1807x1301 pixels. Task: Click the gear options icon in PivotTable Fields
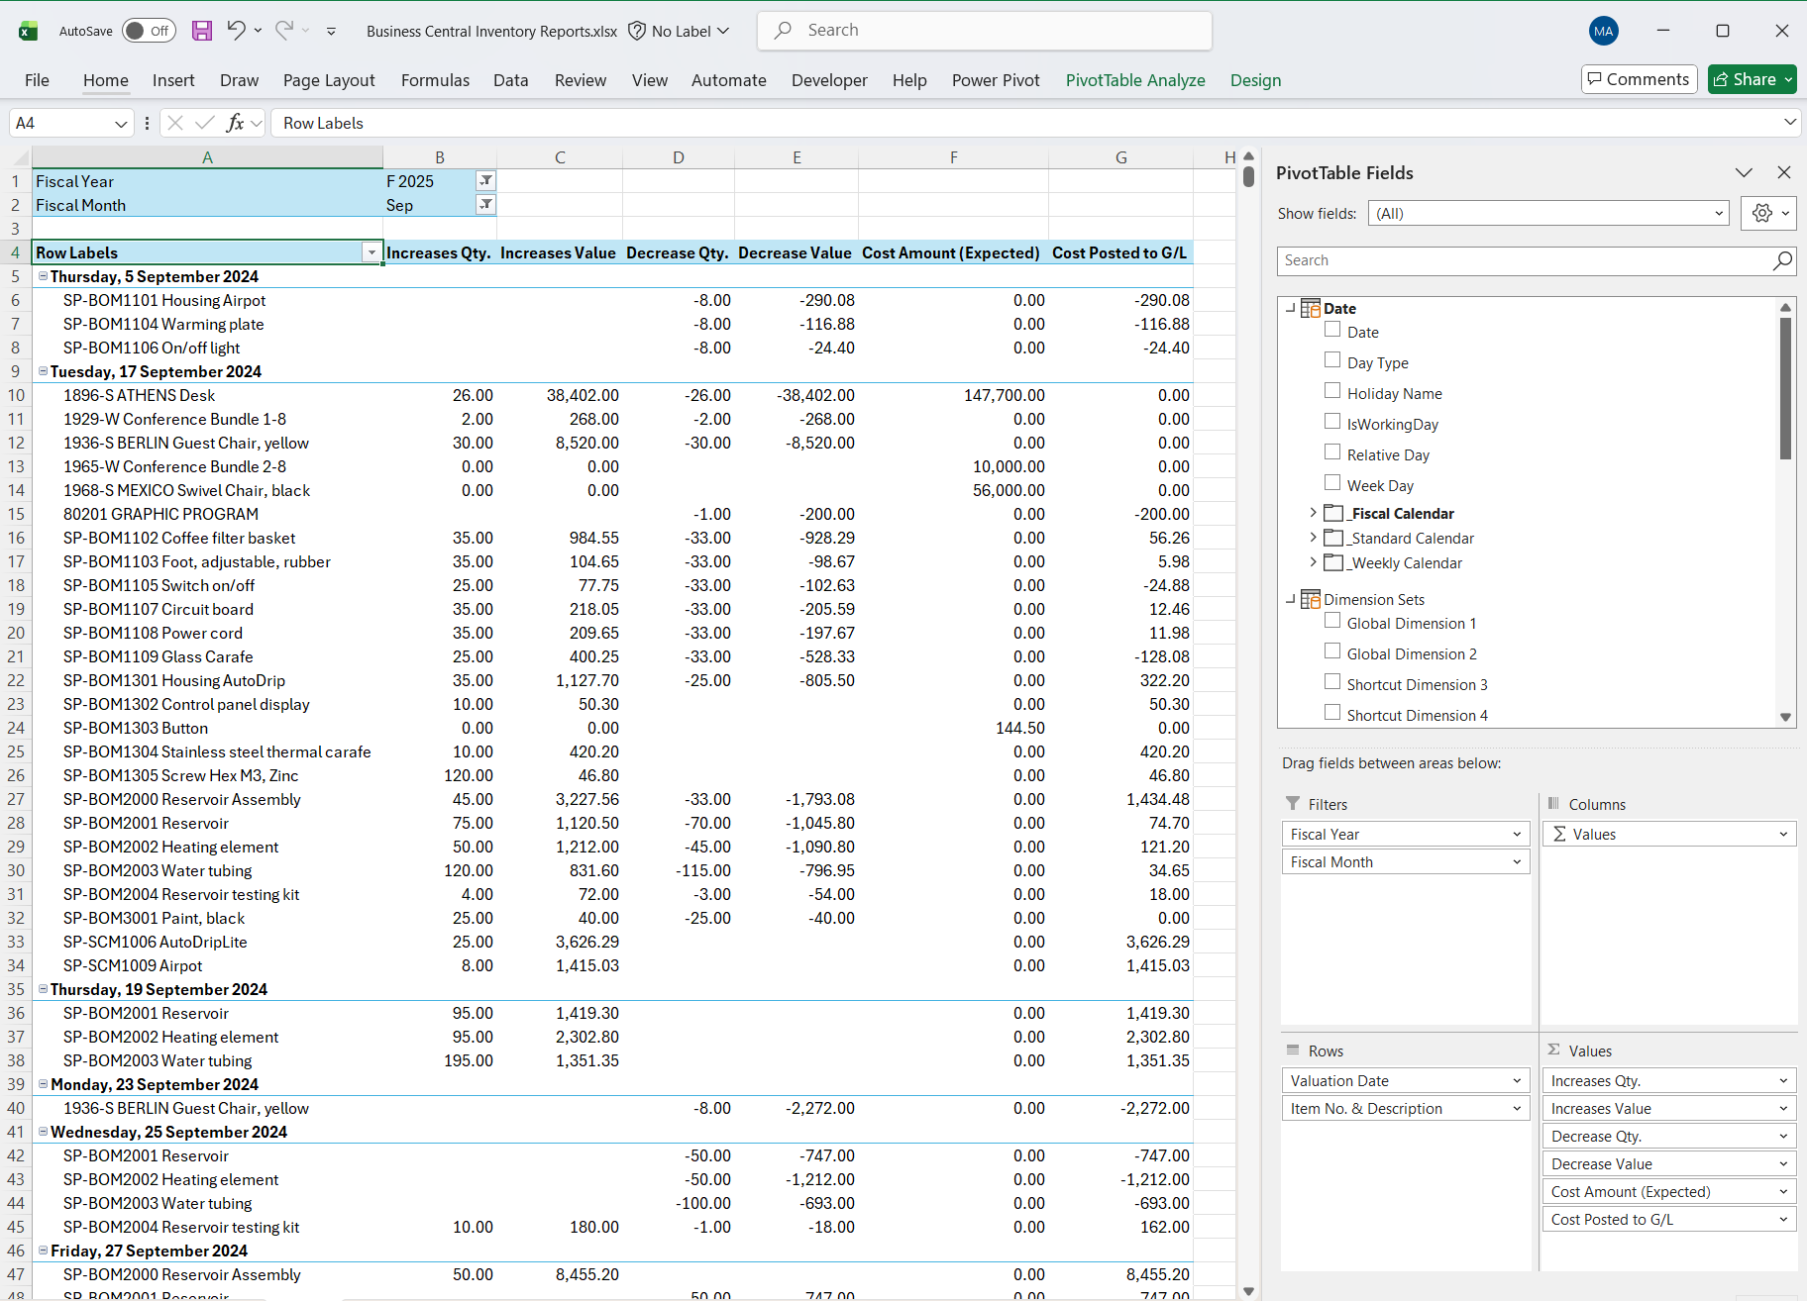1761,213
